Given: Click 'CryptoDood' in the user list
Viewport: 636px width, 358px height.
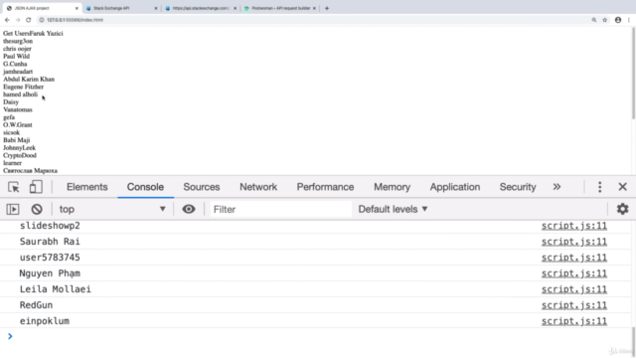Looking at the screenshot, I should tap(20, 155).
